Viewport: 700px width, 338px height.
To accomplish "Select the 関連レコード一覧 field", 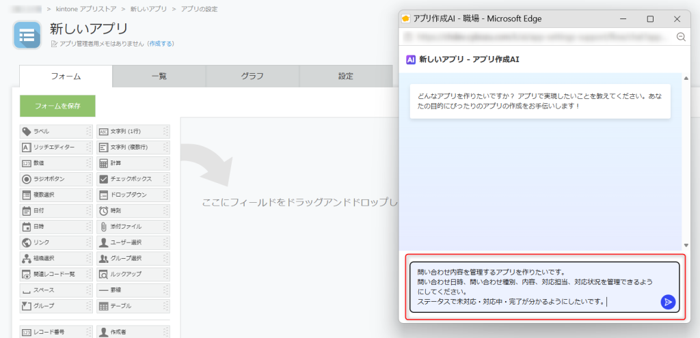I will point(56,274).
